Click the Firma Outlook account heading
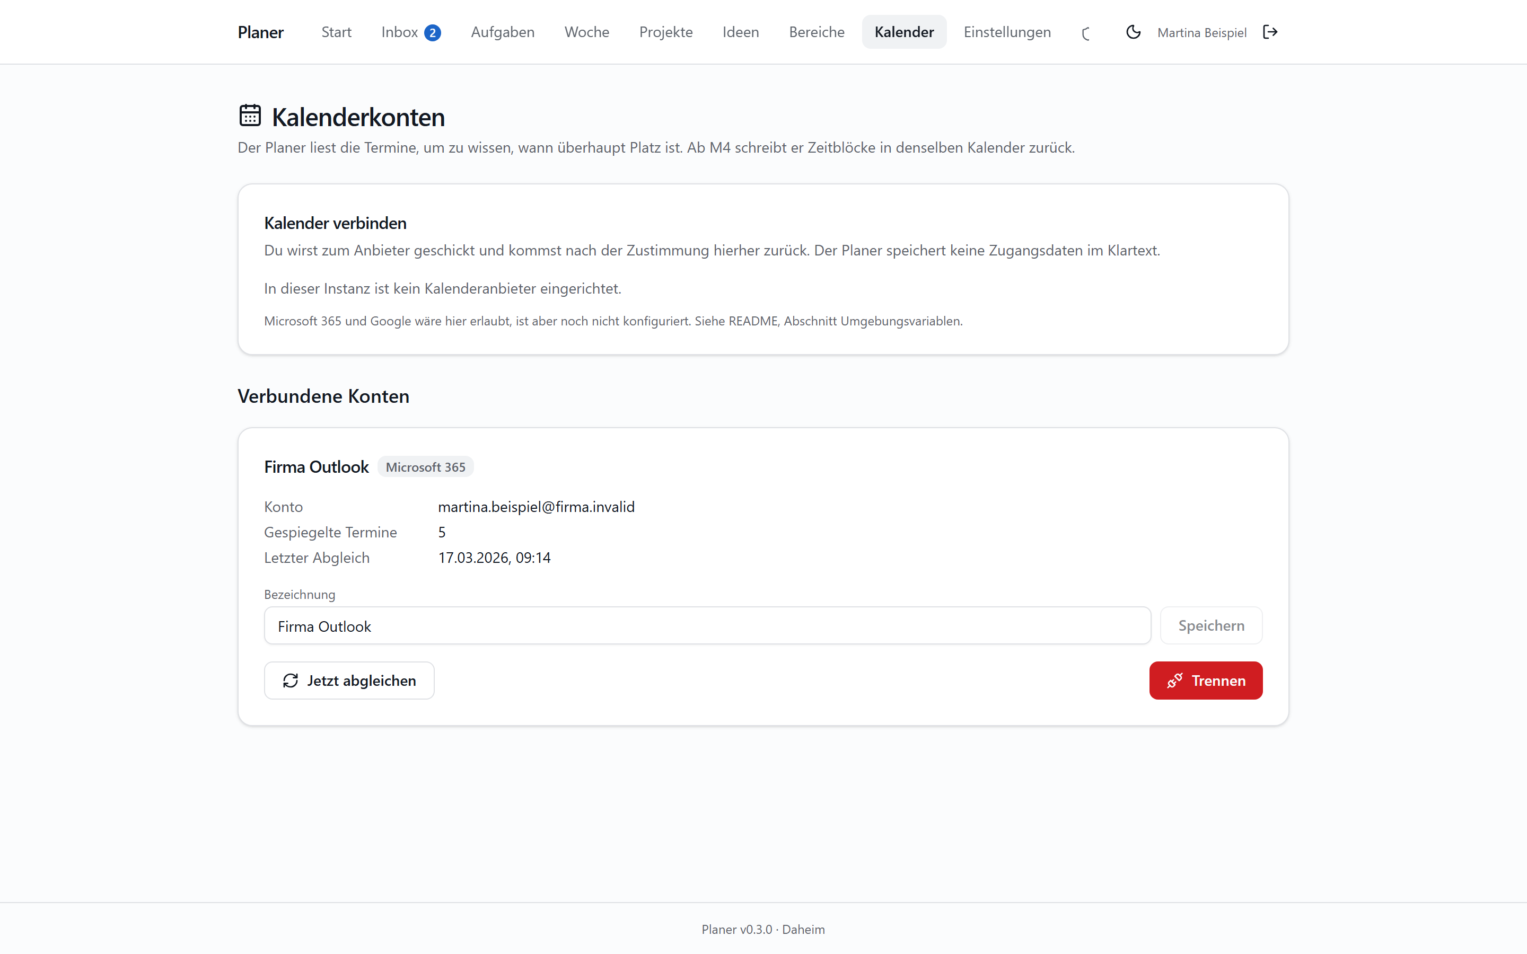The height and width of the screenshot is (954, 1527). tap(316, 467)
